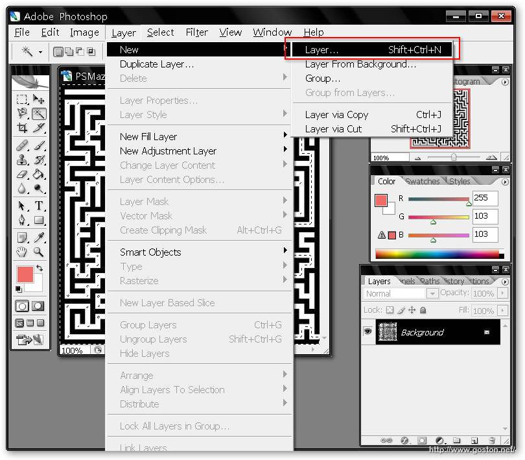The image size is (525, 460).
Task: Choose Subtract from Selection mode
Action: coord(80,52)
